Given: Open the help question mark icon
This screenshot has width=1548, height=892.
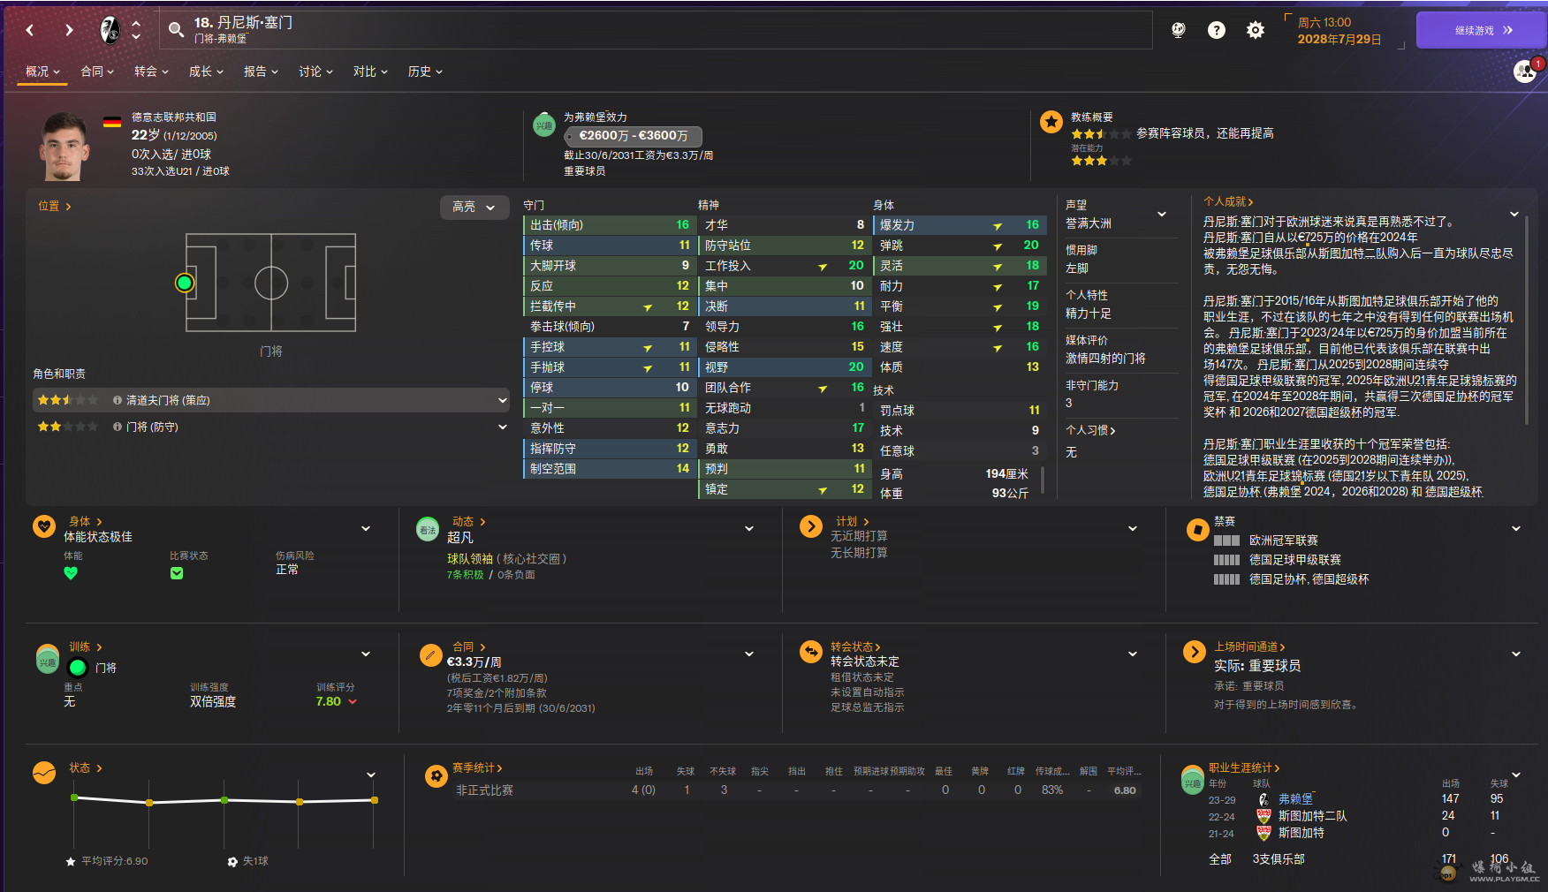Looking at the screenshot, I should pyautogui.click(x=1217, y=30).
